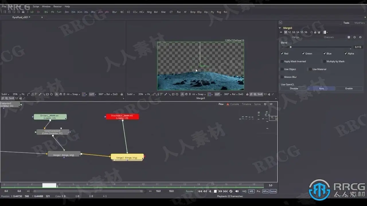Select the ColorCorrector4 node in the flow
367x206 pixels.
point(53,132)
